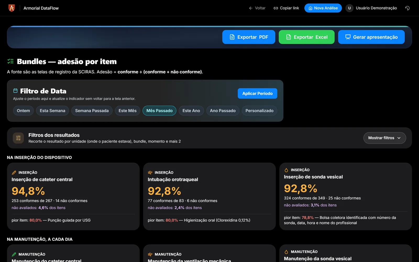Click the droplet icon on sonda vesical card
The height and width of the screenshot is (262, 419).
(x=286, y=170)
